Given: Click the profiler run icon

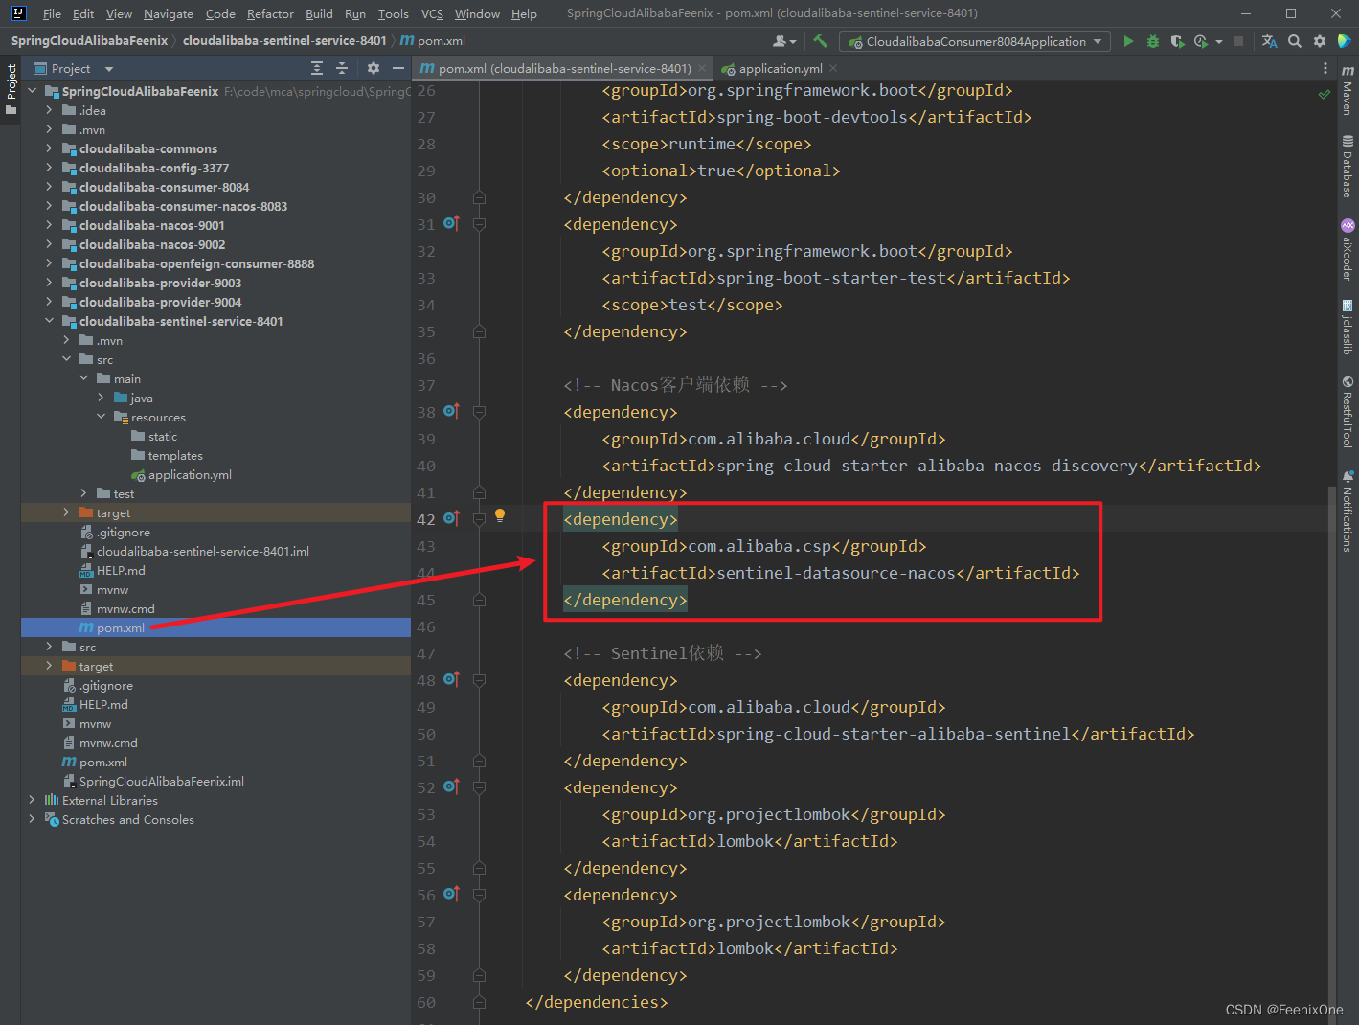Looking at the screenshot, I should [1200, 41].
